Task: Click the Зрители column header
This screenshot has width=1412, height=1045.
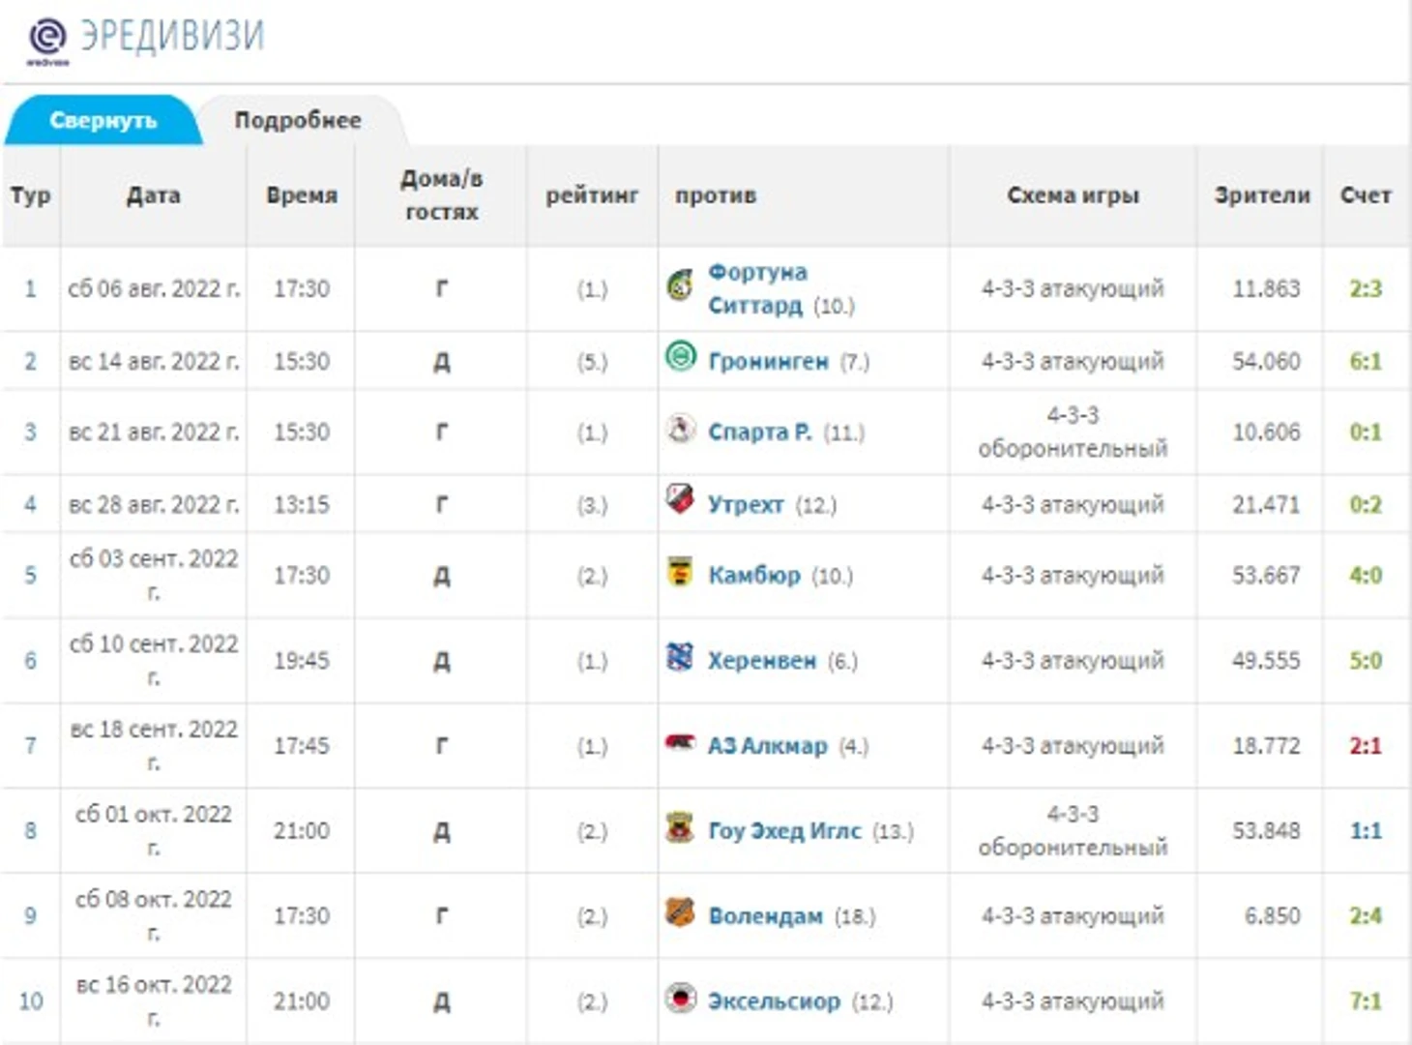Action: tap(1262, 194)
